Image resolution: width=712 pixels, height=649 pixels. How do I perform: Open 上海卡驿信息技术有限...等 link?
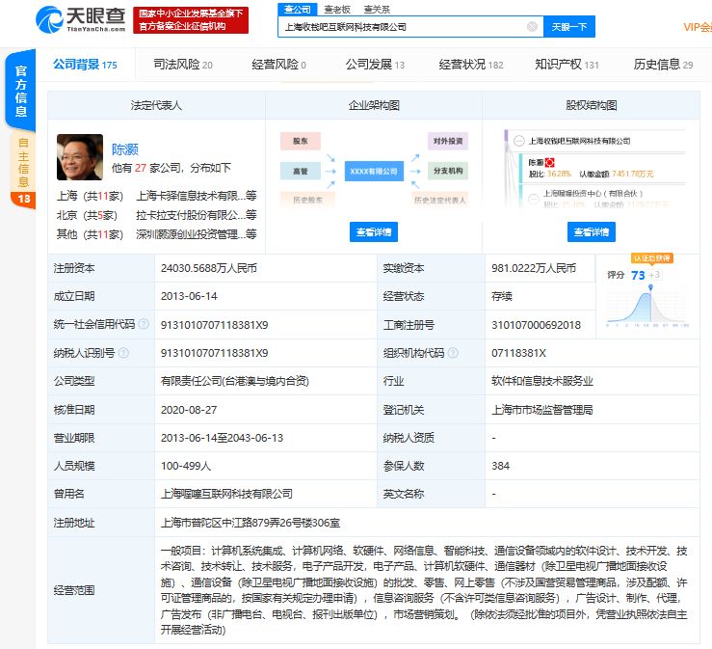coord(197,196)
